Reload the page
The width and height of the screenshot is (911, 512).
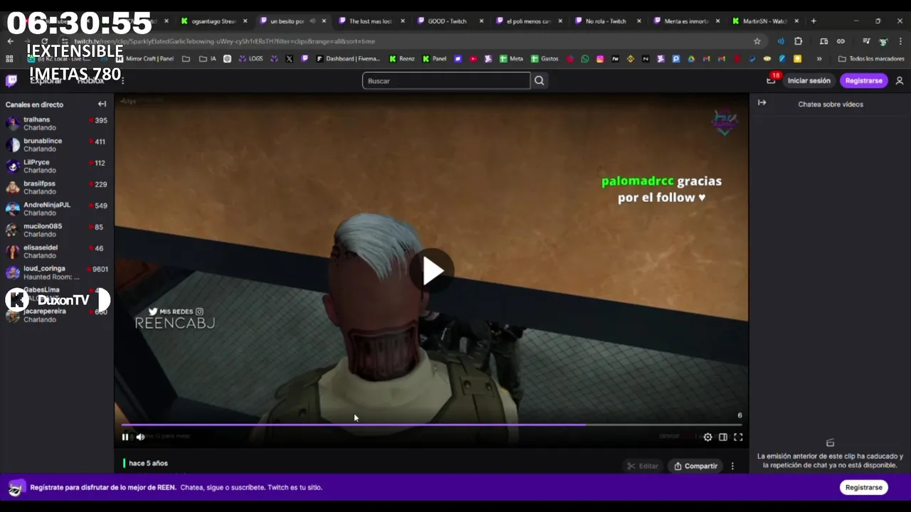click(x=44, y=41)
